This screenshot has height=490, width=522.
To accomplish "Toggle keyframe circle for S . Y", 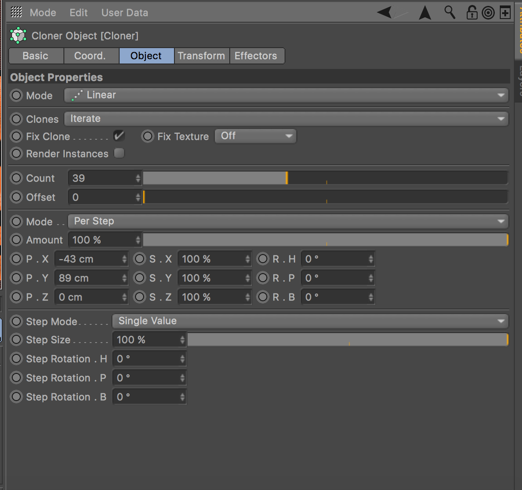I will click(x=140, y=278).
